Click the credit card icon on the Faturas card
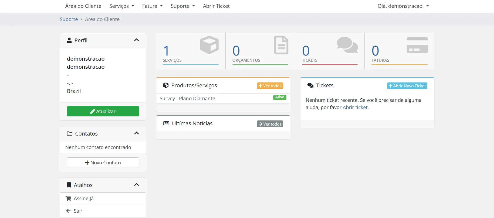Viewport: 494px width, 218px height. click(417, 45)
